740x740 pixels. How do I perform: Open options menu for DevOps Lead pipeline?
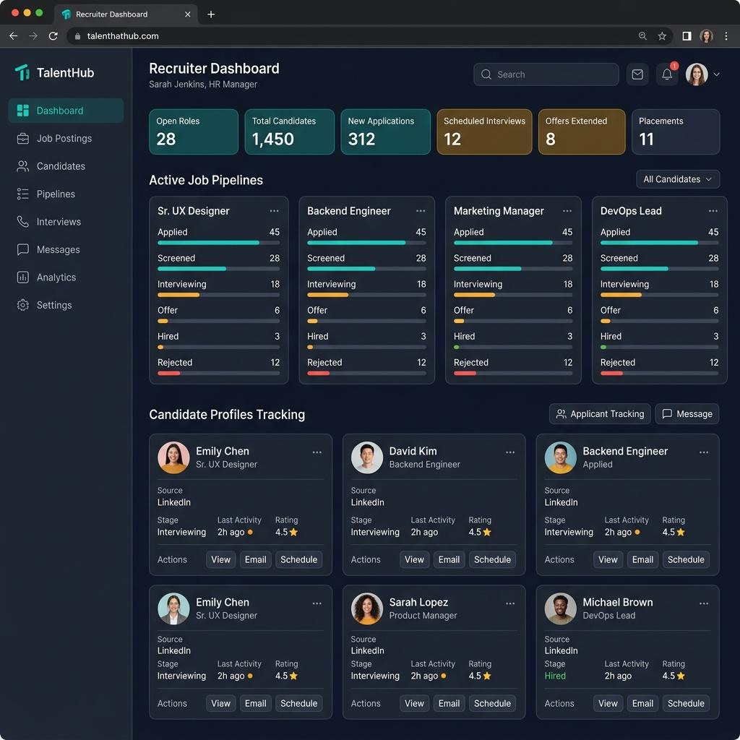point(713,211)
